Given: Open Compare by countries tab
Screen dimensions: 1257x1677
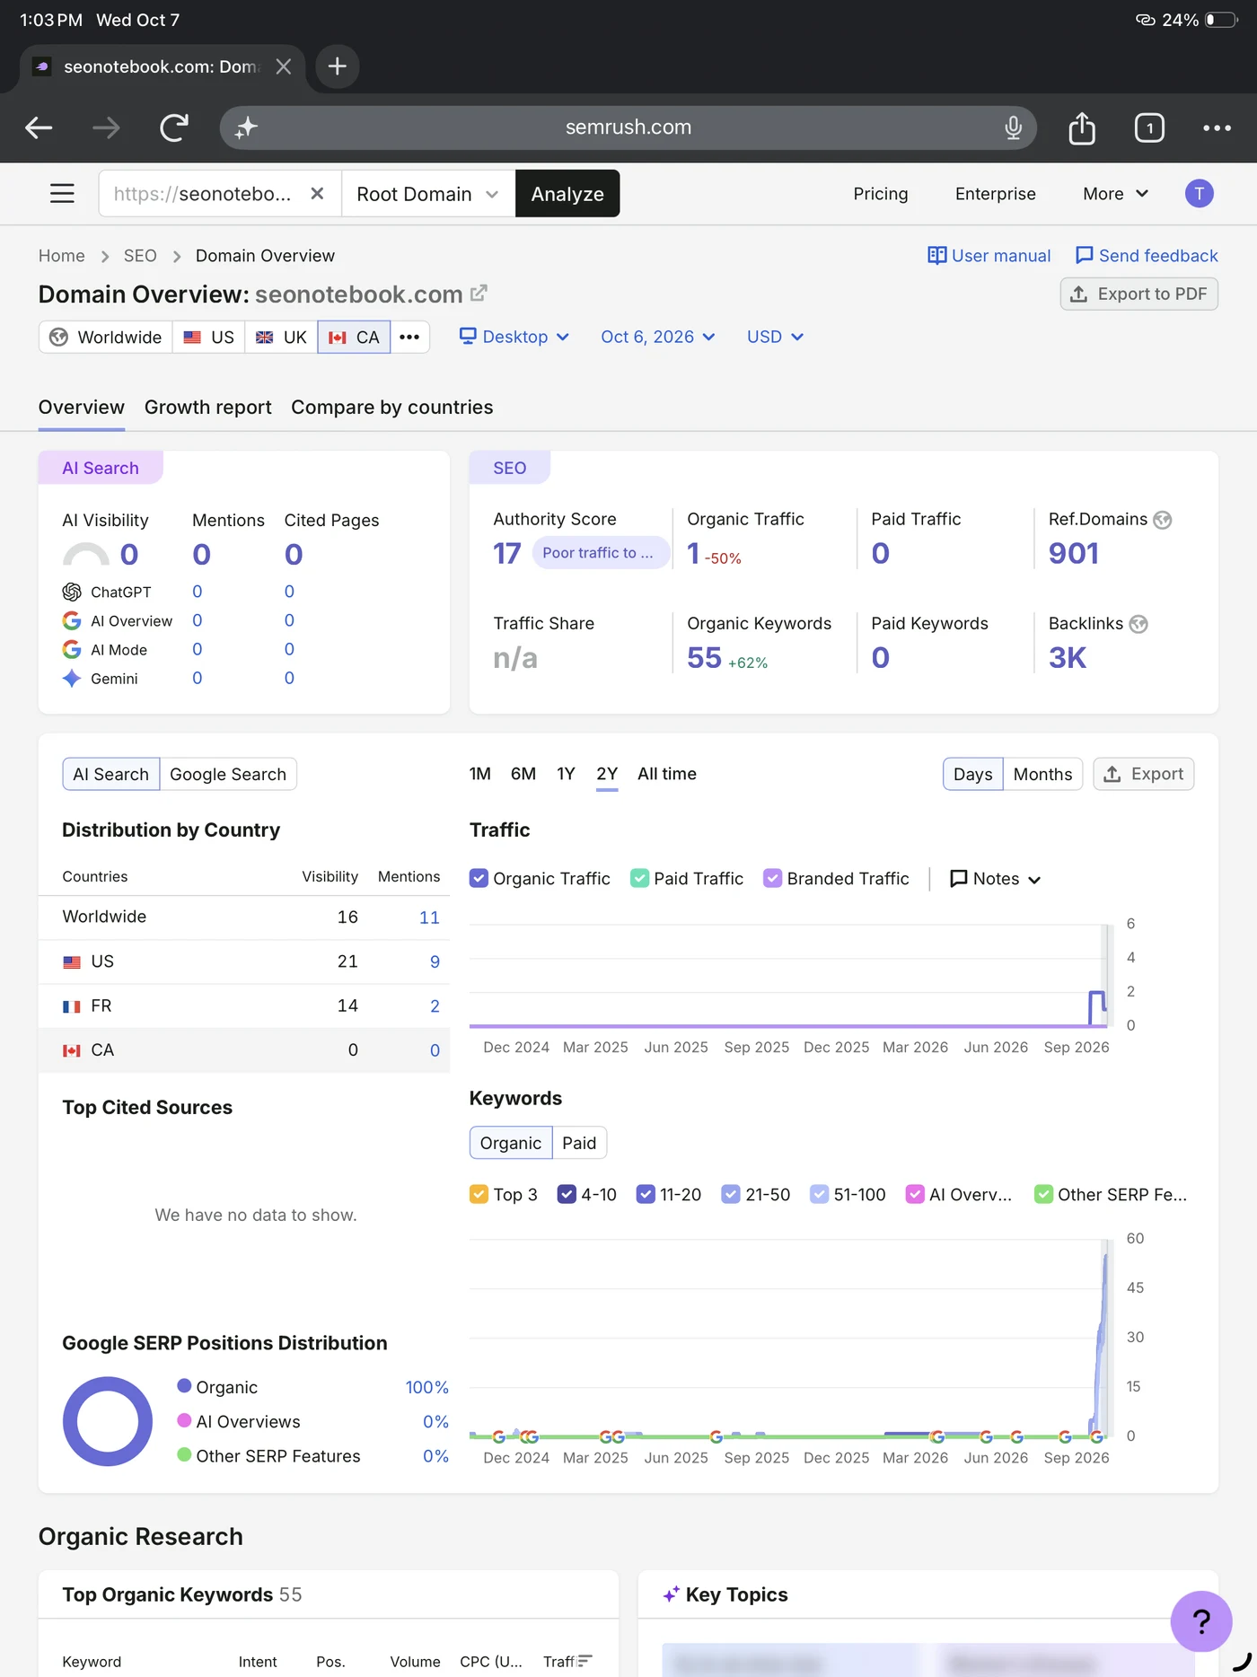Looking at the screenshot, I should tap(392, 407).
